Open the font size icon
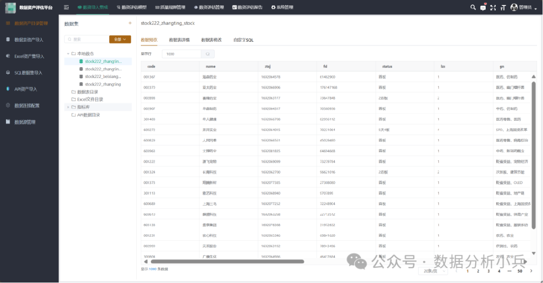This screenshot has height=283, width=543. pyautogui.click(x=503, y=7)
